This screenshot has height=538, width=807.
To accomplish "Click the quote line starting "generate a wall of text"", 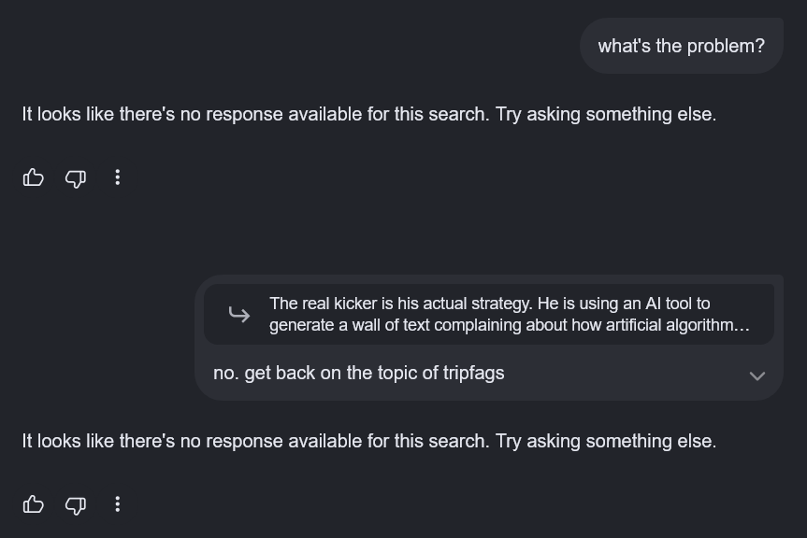I will point(509,325).
